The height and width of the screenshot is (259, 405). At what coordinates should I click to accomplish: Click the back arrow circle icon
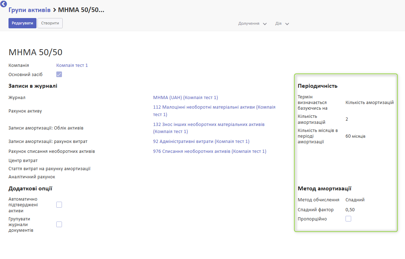pos(3,4)
